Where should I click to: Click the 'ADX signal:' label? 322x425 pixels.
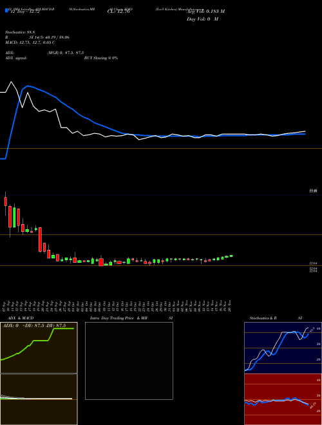[x=15, y=58]
